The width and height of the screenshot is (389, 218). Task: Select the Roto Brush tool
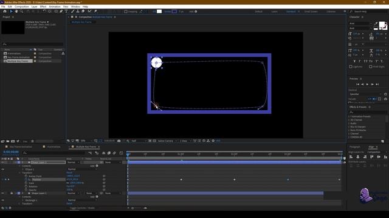[x=89, y=12]
